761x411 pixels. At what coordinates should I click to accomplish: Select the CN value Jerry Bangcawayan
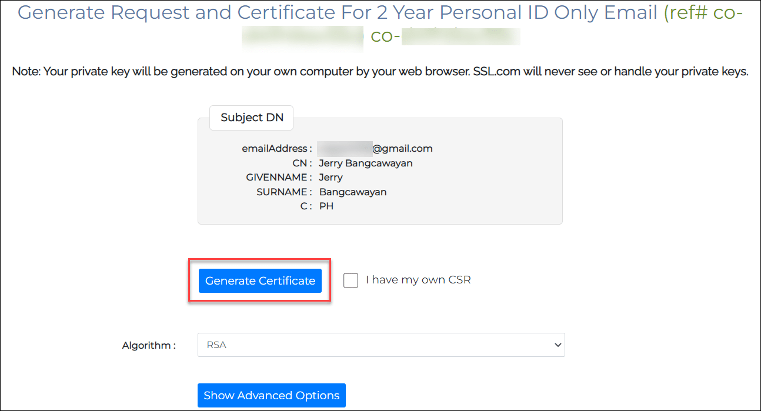(x=365, y=163)
